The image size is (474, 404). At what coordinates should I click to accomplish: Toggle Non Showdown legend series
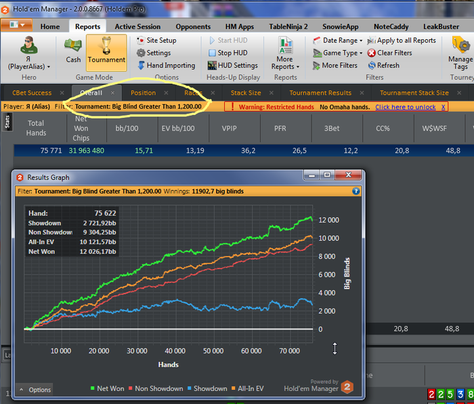tap(156, 388)
